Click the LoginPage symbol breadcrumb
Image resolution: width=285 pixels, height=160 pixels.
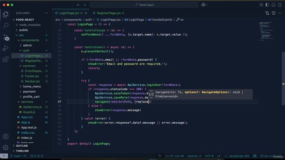(134, 20)
